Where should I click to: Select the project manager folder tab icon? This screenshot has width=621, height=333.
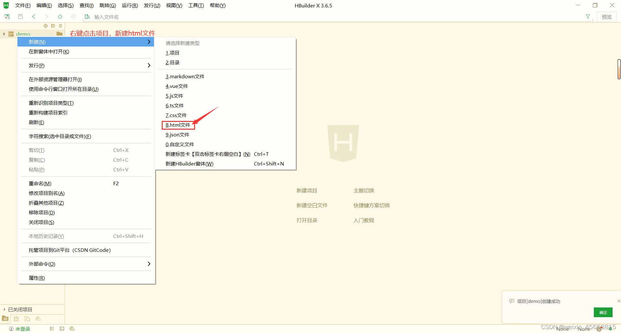pos(5,318)
